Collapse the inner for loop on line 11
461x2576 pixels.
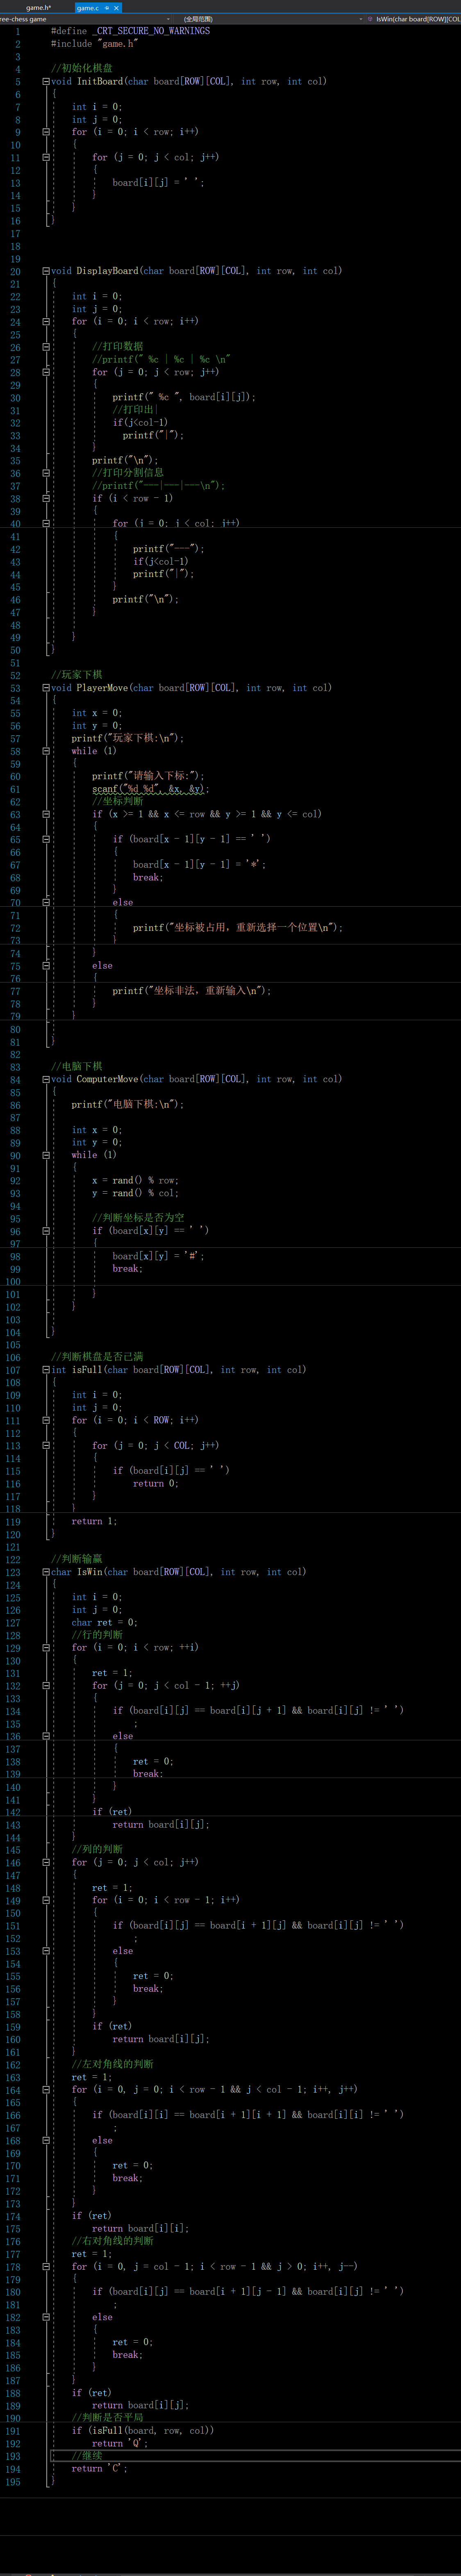[x=46, y=157]
